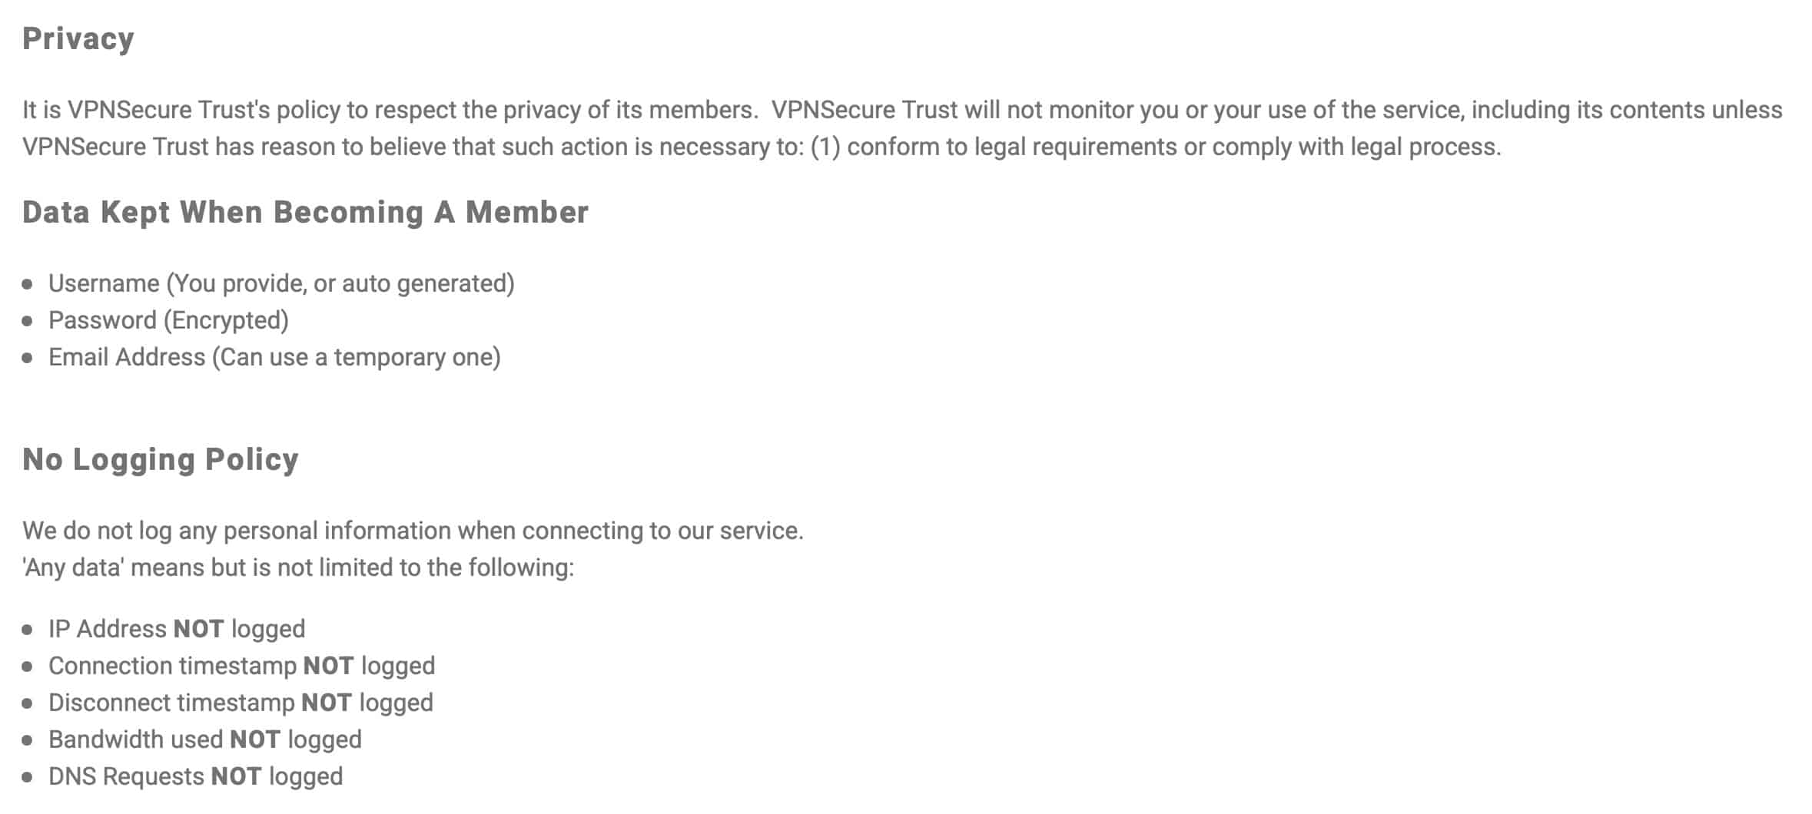Click the 'Any data' means line
Viewport: 1812px width, 814px height.
click(298, 567)
